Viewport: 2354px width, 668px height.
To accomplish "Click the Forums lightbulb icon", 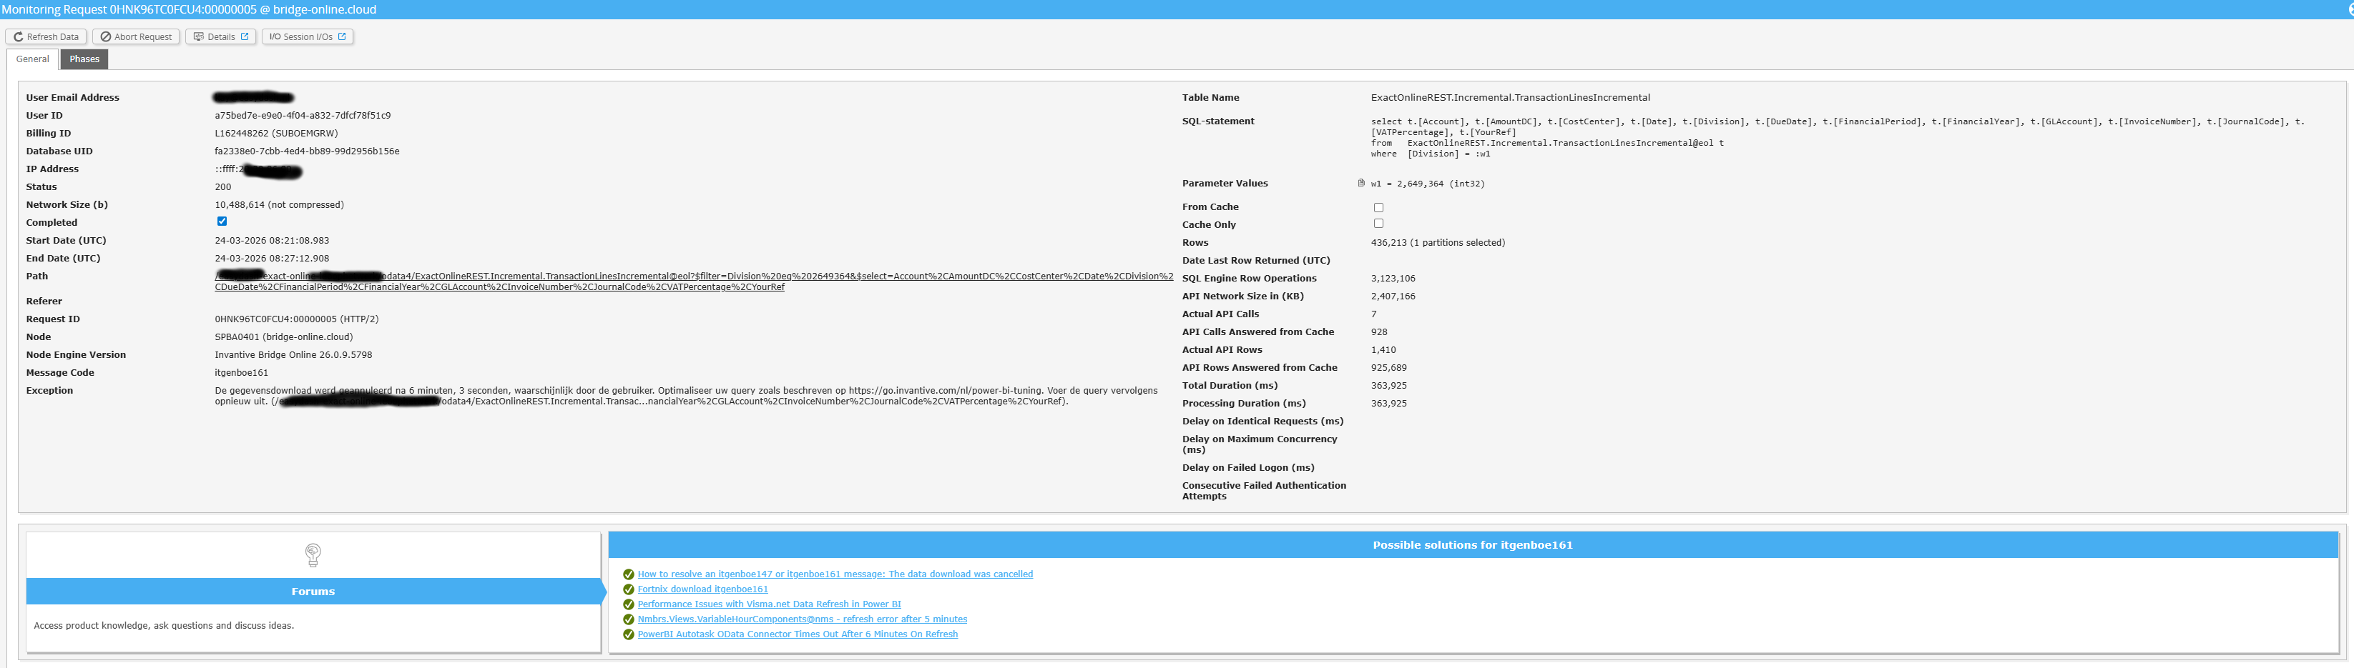I will coord(313,555).
